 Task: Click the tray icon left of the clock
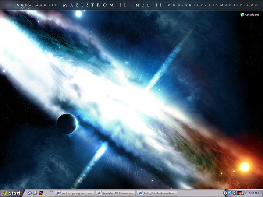(244, 193)
